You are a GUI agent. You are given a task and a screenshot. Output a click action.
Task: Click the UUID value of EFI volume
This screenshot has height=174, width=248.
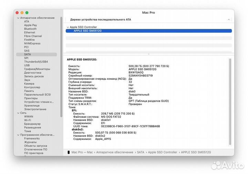pos(130,126)
